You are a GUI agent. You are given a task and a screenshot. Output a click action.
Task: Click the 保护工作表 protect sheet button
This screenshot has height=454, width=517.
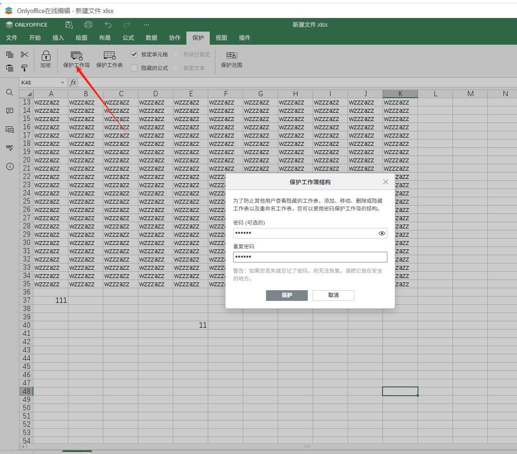coord(109,59)
